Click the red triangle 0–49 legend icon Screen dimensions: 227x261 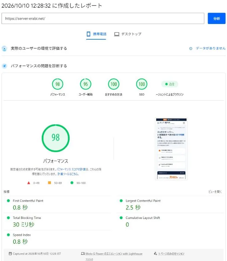(29, 183)
